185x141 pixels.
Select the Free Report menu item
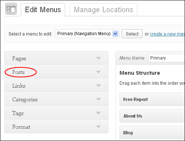pos(152,99)
